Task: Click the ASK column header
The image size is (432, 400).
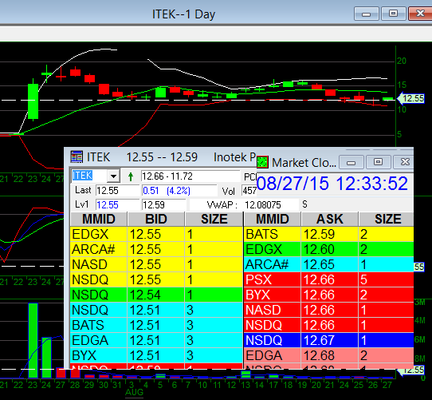Action: (x=330, y=220)
